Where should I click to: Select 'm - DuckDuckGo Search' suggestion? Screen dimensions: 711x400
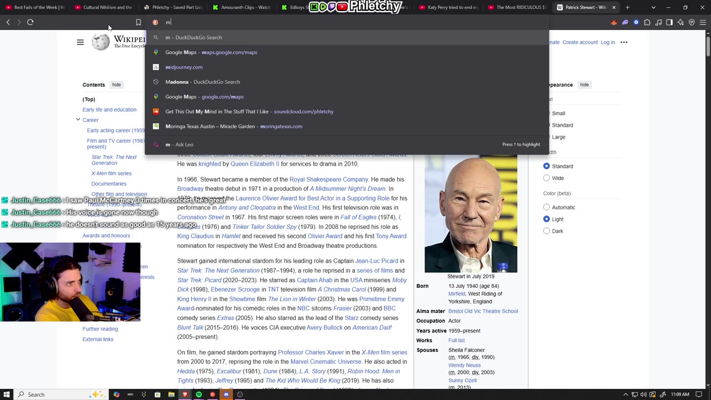tap(347, 37)
